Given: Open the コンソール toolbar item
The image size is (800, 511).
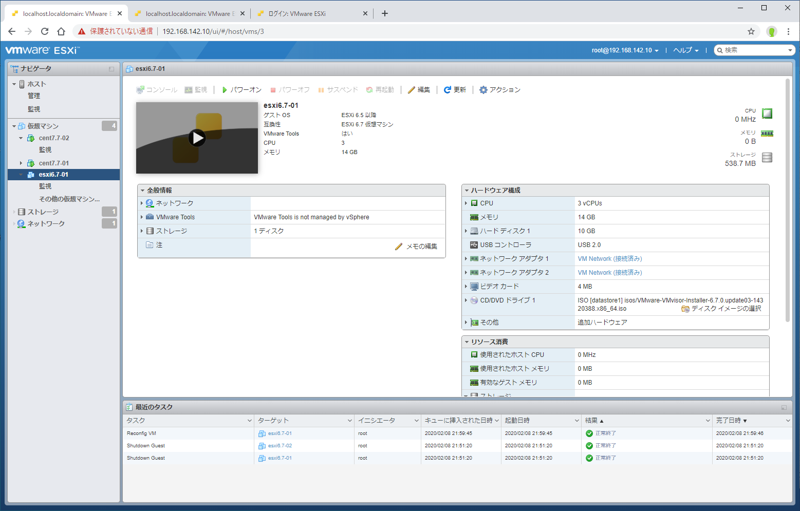Looking at the screenshot, I should coord(157,90).
